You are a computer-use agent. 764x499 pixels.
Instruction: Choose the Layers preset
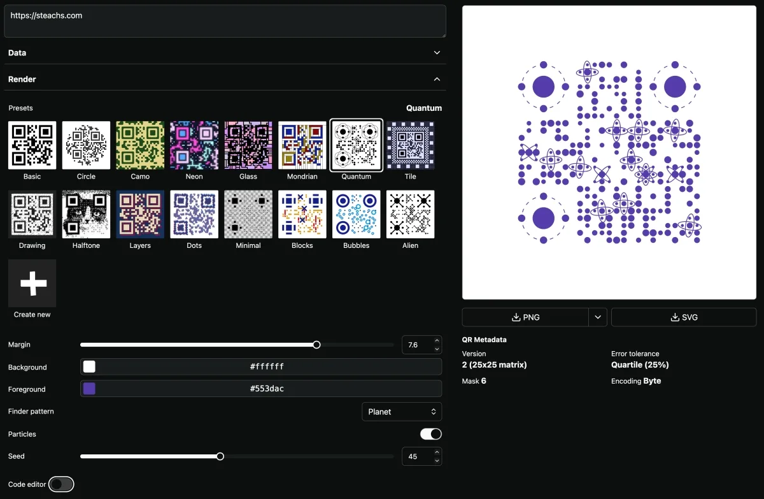pyautogui.click(x=140, y=214)
